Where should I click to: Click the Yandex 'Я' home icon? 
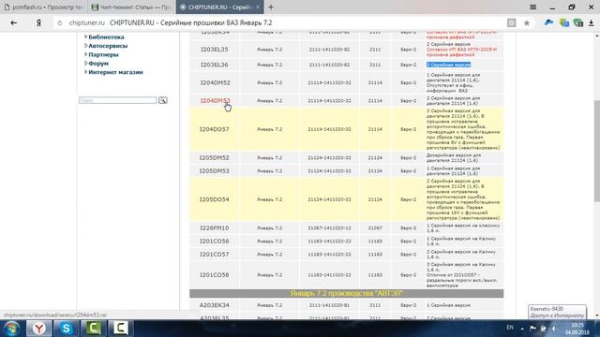pyautogui.click(x=38, y=22)
